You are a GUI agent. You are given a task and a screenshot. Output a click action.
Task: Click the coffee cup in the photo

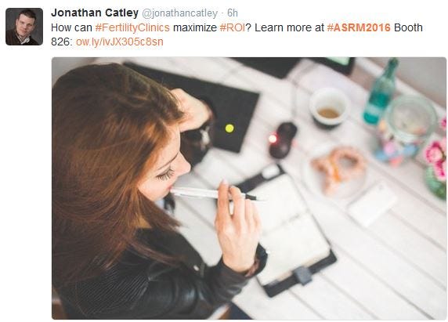click(x=329, y=107)
